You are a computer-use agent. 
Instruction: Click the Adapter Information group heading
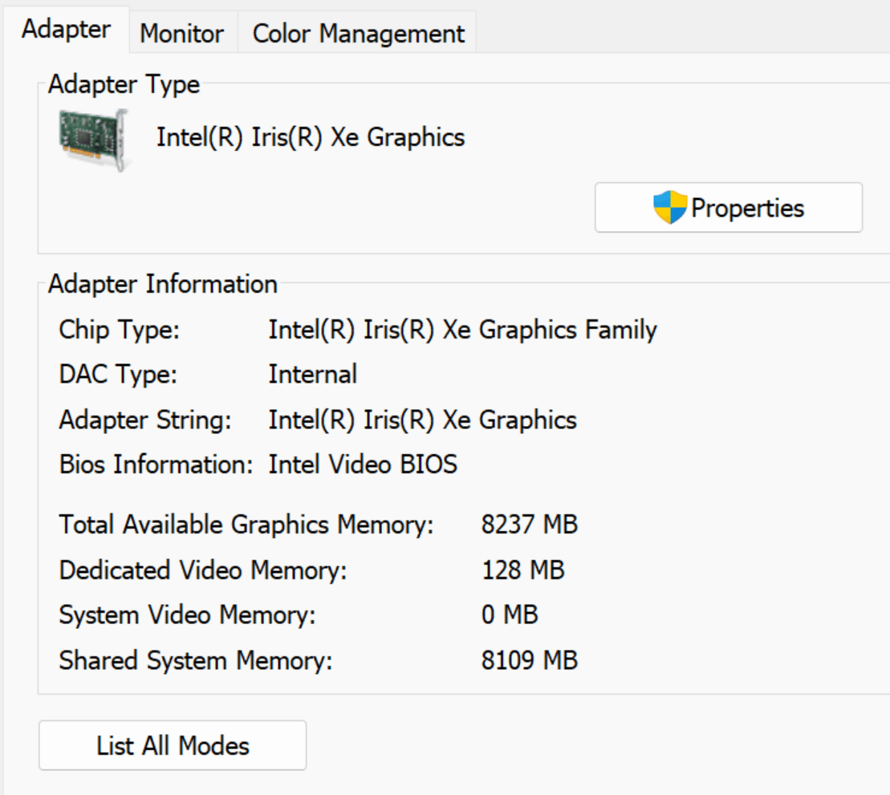(162, 284)
